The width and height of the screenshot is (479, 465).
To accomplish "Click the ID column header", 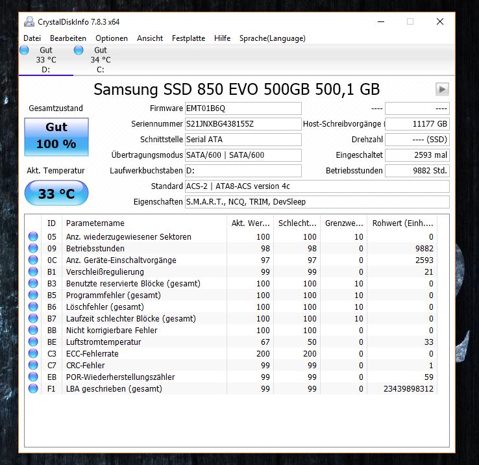I will coord(51,223).
